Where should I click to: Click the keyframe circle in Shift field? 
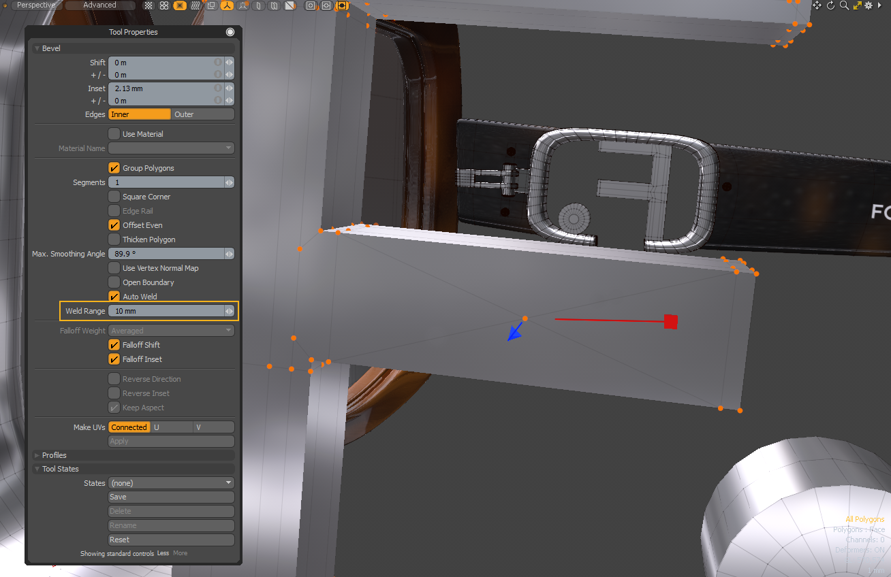coord(218,62)
